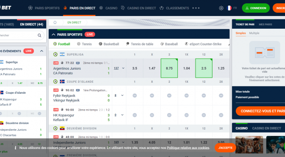Click the Coupe d'Islande soccer ball icon

coord(55,81)
